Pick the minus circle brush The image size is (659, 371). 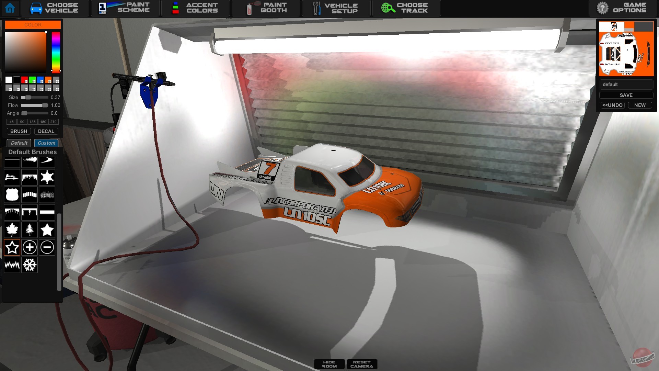(47, 247)
